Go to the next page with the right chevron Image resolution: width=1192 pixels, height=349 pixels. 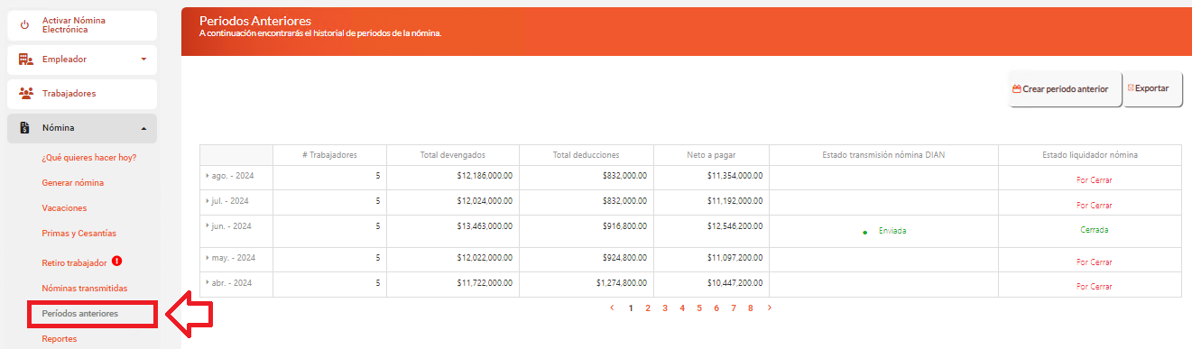(x=769, y=308)
